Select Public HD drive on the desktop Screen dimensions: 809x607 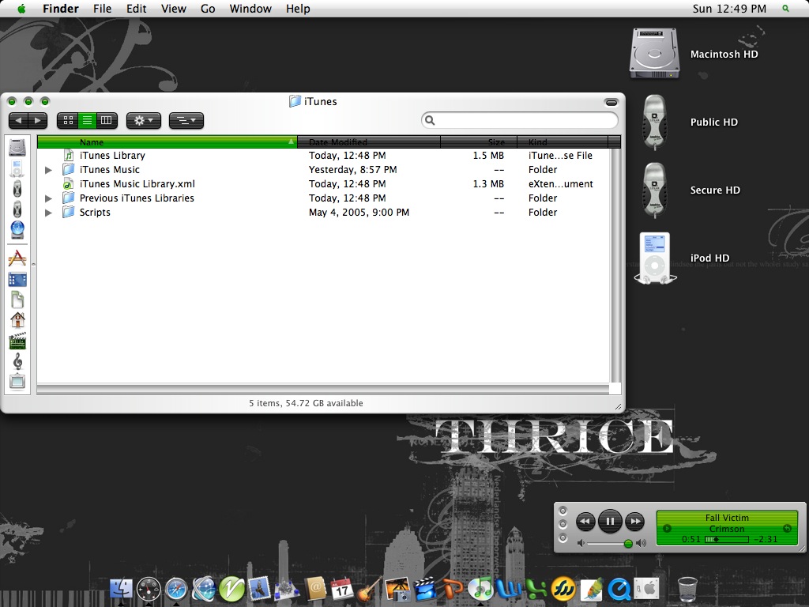tap(654, 122)
